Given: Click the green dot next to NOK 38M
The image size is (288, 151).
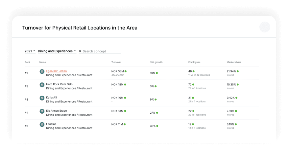Looking at the screenshot, I should (x=126, y=71).
